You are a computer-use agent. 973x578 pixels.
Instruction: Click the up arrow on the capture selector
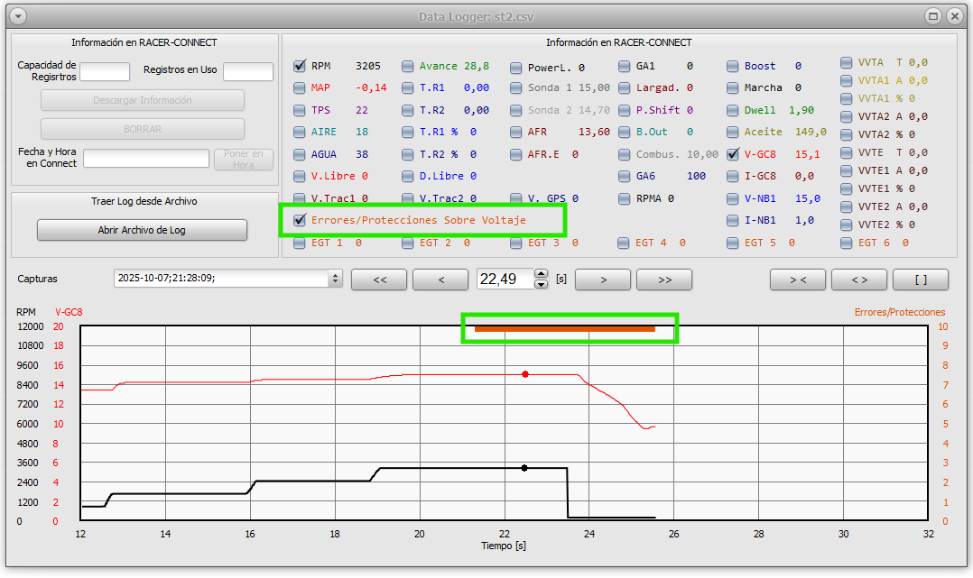(335, 276)
